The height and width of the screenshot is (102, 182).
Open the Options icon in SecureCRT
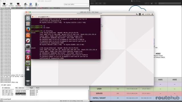30,5
